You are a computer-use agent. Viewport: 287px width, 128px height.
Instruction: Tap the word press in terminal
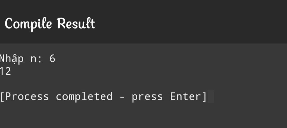(147, 97)
